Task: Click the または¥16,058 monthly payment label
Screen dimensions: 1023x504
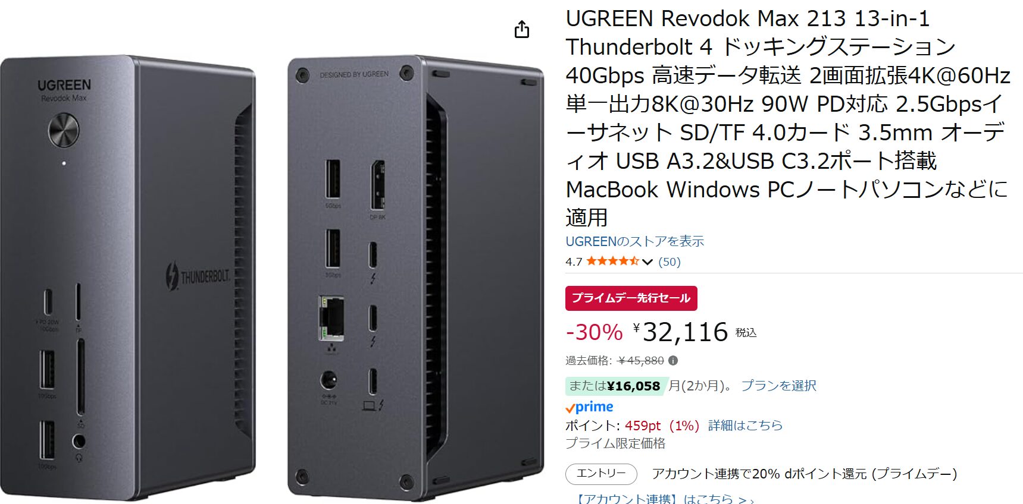Action: (615, 386)
